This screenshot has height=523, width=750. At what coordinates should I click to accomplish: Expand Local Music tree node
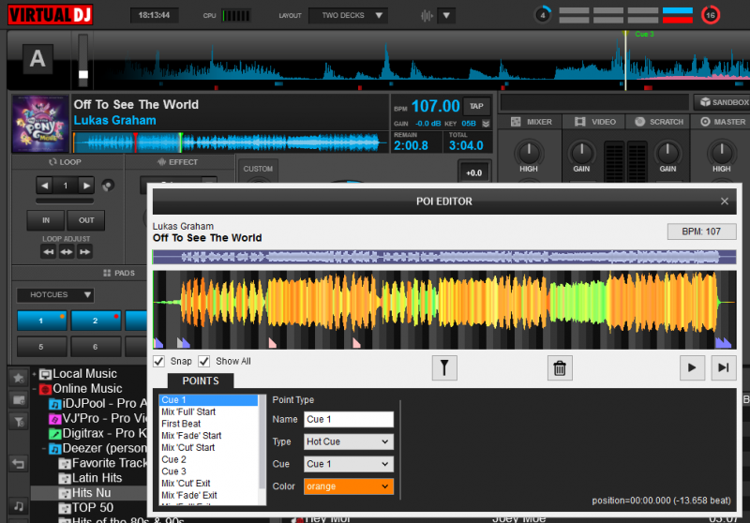[35, 374]
